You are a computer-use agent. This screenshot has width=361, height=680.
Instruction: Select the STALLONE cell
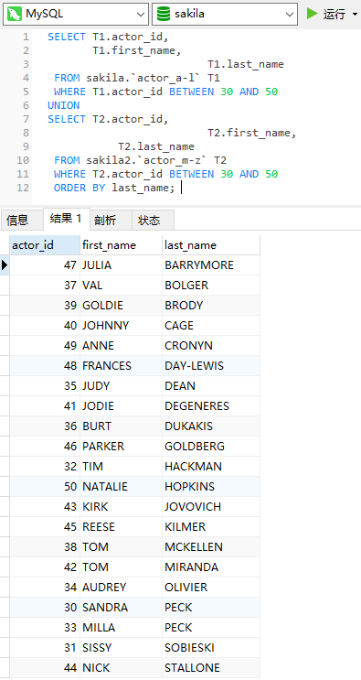point(211,667)
